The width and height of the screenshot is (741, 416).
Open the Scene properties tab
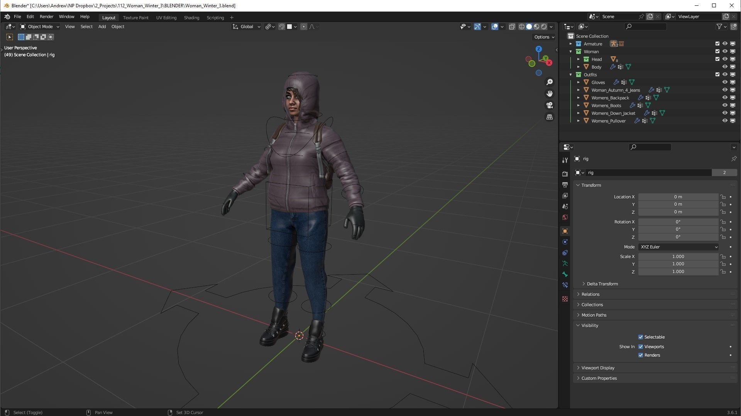point(565,206)
